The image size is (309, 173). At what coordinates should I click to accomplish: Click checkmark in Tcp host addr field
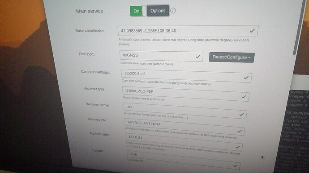click(x=237, y=147)
